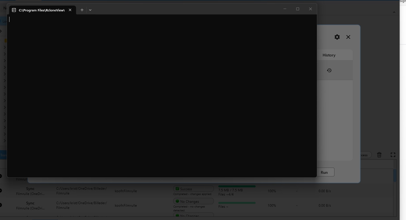Screen dimensions: 406x220
Task: Click the Success status badge
Action: pos(193,189)
